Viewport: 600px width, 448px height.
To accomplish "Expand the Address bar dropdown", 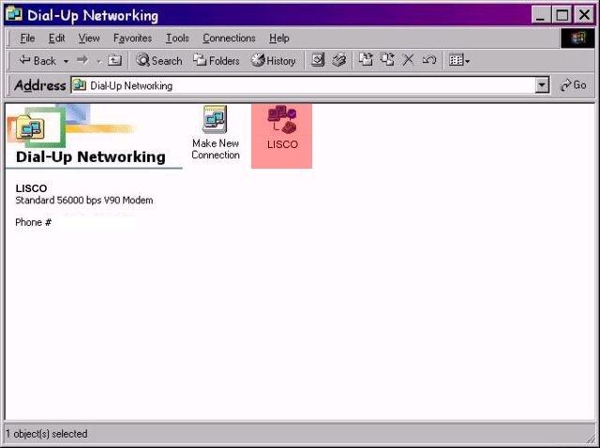I will click(x=542, y=85).
